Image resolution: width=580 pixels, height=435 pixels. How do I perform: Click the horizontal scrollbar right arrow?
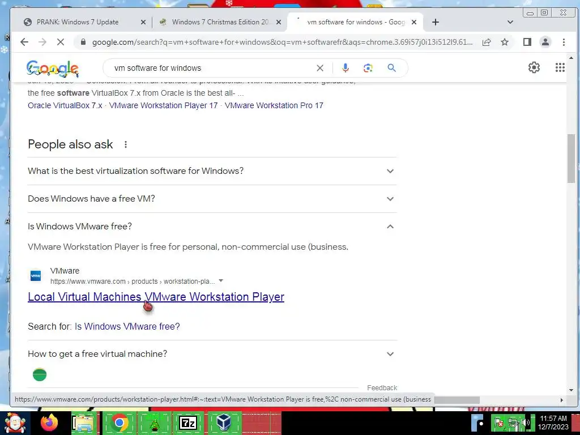pos(561,400)
